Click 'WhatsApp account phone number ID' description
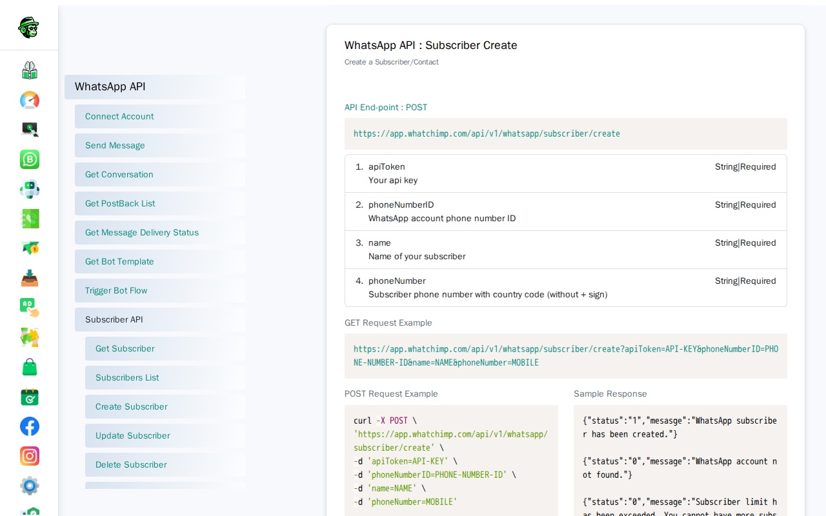Screen dimensions: 826x516 coord(442,219)
